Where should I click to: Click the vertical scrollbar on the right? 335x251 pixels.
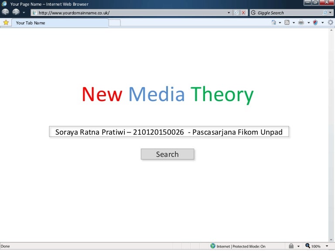[x=331, y=131]
